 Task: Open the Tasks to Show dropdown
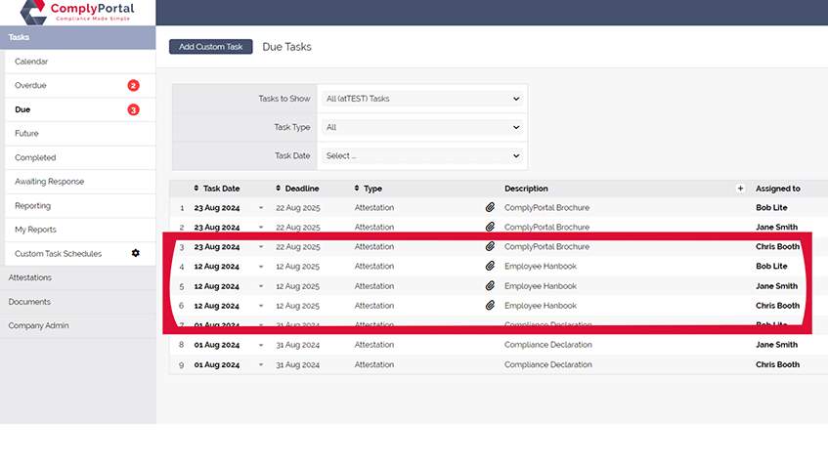coord(421,99)
